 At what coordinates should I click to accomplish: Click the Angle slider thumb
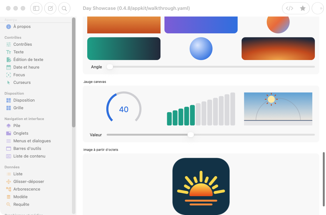[110, 67]
